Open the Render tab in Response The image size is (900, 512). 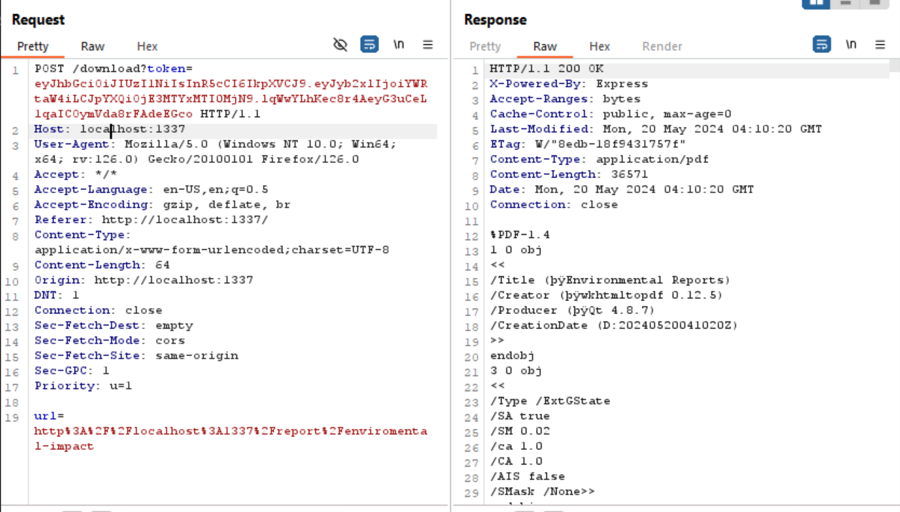(x=662, y=46)
